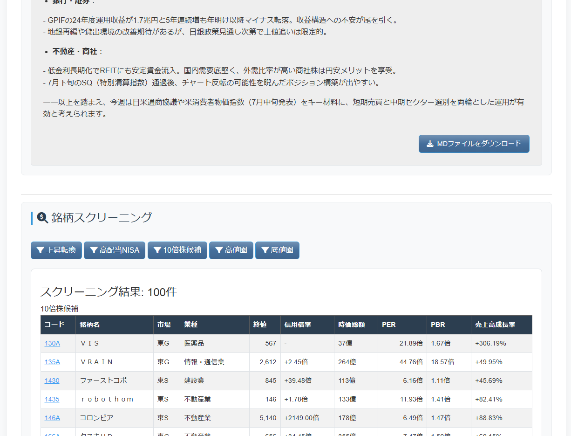Image resolution: width=571 pixels, height=436 pixels.
Task: Click the funnel icon on the 10倍株候補 filter
Action: (157, 250)
